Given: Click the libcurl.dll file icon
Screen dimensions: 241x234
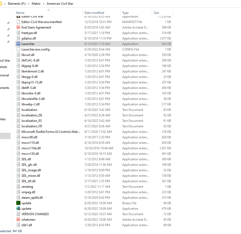Looking at the screenshot, I should pos(18,55).
